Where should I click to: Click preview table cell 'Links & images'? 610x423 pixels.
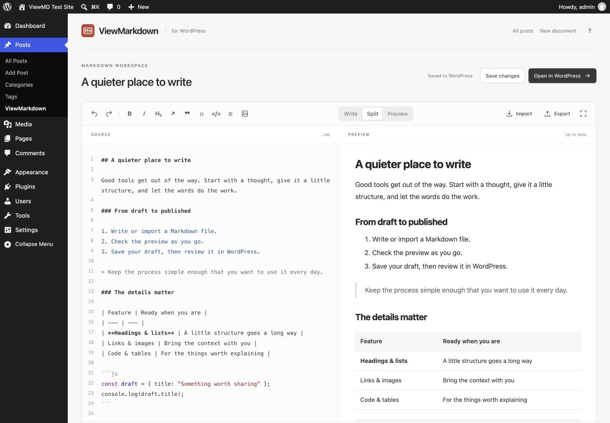[381, 380]
